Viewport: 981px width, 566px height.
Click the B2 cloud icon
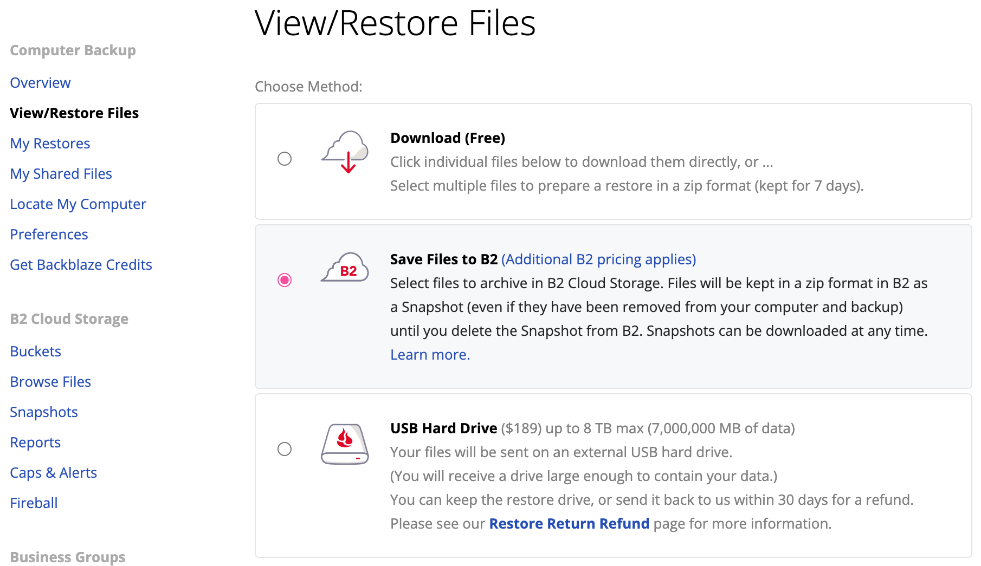[345, 267]
